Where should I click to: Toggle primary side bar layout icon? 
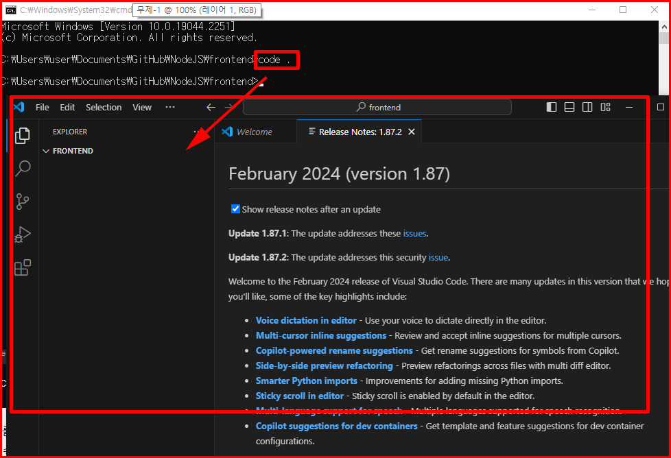552,107
